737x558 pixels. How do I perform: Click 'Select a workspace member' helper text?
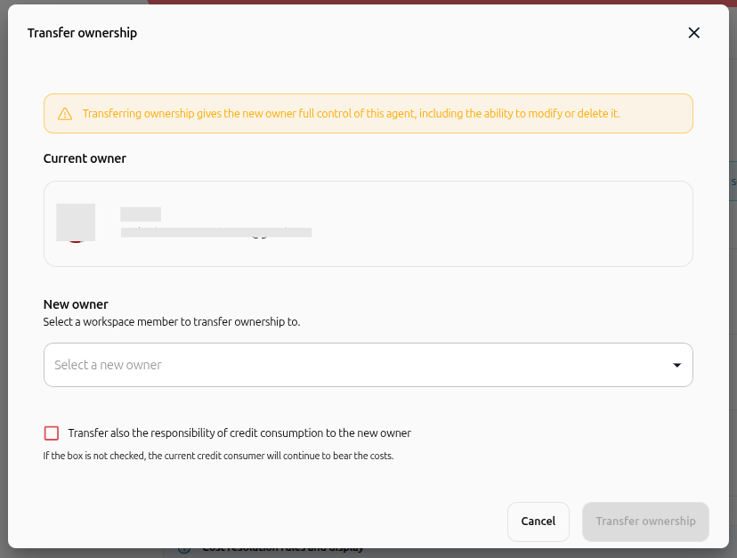(172, 322)
